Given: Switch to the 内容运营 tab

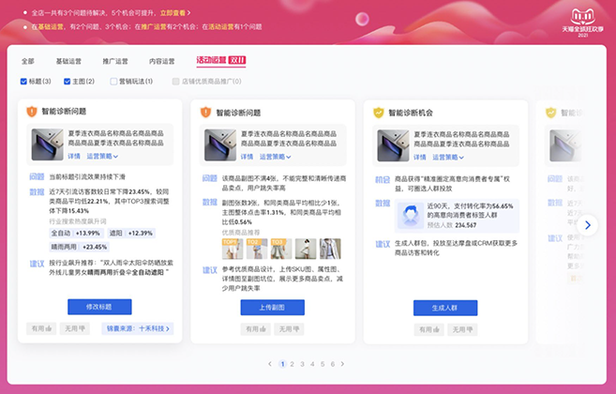Looking at the screenshot, I should (x=161, y=61).
